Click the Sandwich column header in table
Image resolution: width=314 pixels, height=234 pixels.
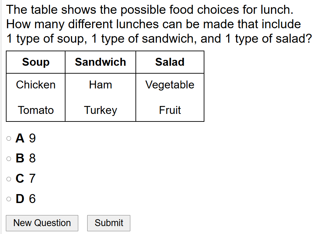[100, 62]
